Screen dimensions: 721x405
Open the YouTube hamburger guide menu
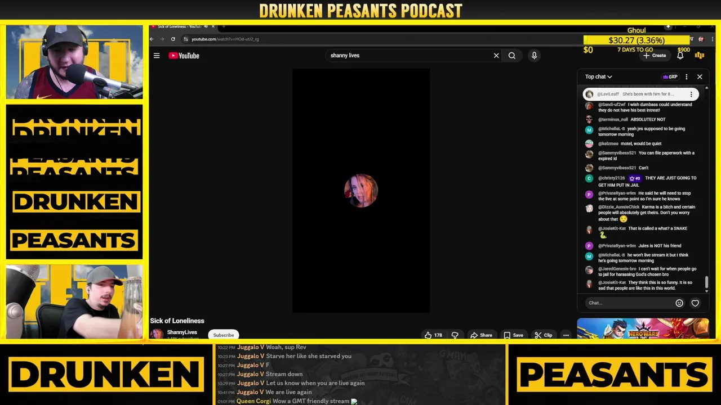pyautogui.click(x=157, y=56)
